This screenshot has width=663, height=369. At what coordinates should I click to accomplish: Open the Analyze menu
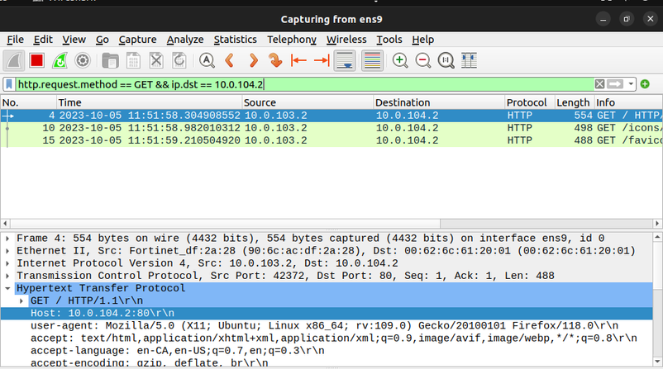(185, 40)
